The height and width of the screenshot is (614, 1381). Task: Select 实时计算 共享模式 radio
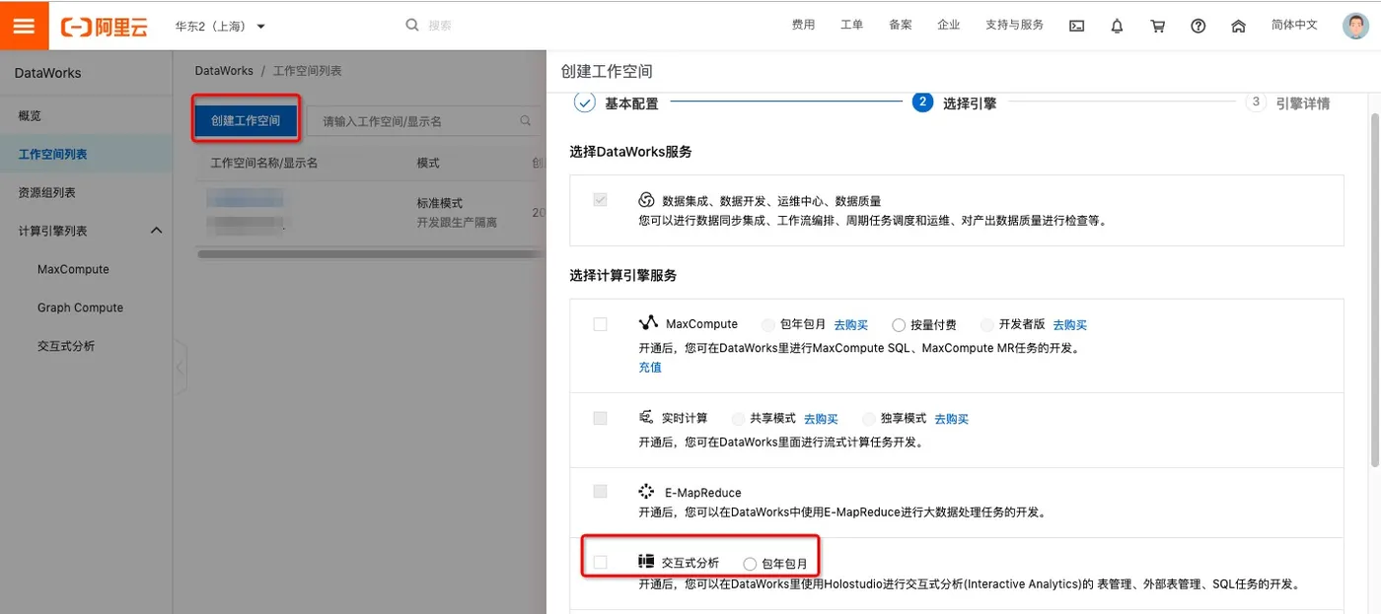pyautogui.click(x=738, y=418)
